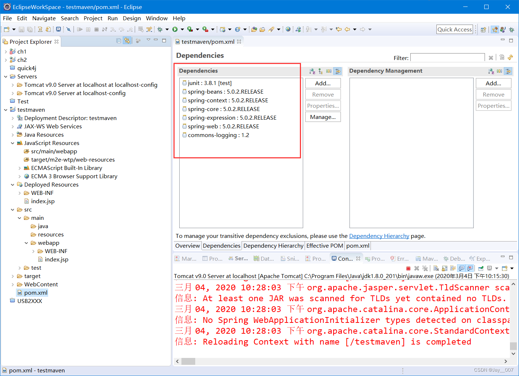Select pom.xml in Project Explorer

click(33, 293)
